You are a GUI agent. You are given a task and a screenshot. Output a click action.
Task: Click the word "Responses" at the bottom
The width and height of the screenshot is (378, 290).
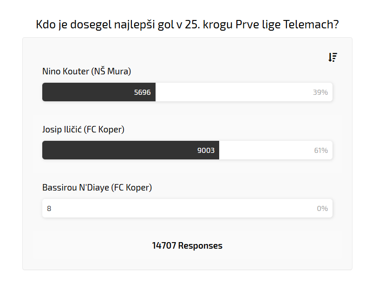click(200, 245)
